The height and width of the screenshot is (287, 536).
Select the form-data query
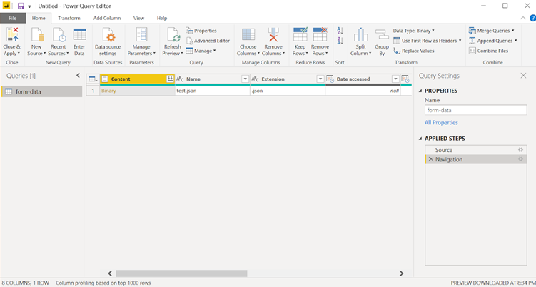tap(41, 91)
